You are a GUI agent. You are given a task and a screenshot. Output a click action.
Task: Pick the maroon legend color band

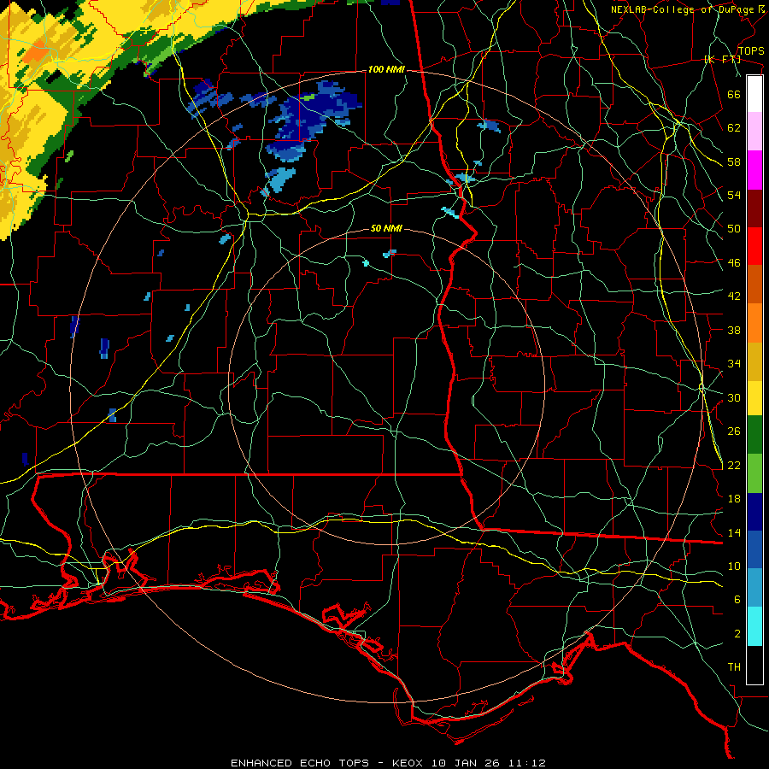754,208
